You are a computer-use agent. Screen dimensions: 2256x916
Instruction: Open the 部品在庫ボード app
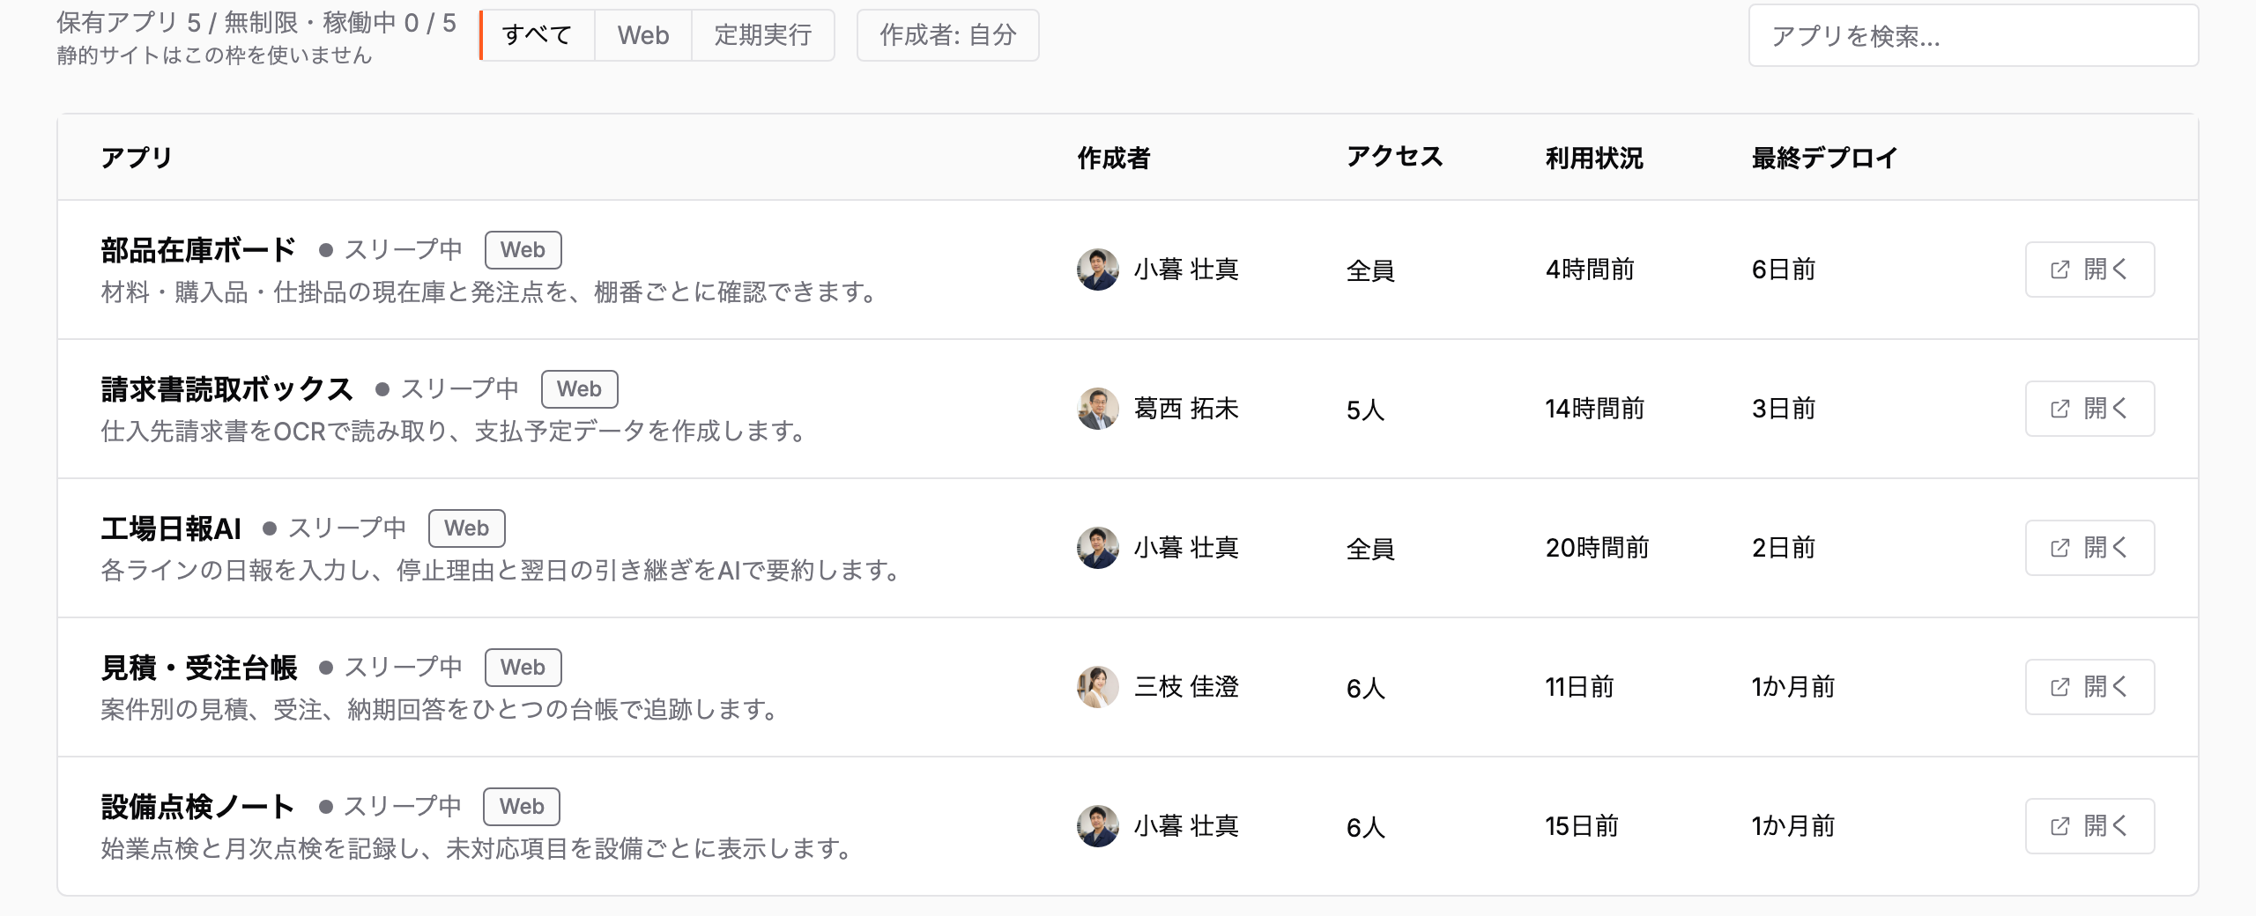[2089, 270]
